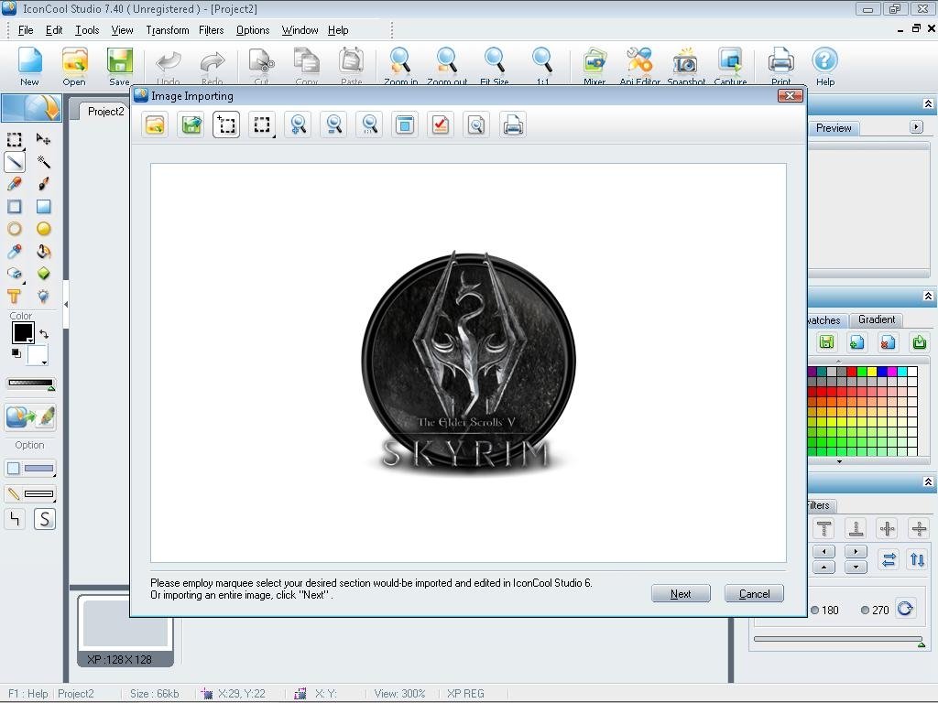
Task: Select the filled Rectangle tool
Action: click(x=43, y=207)
